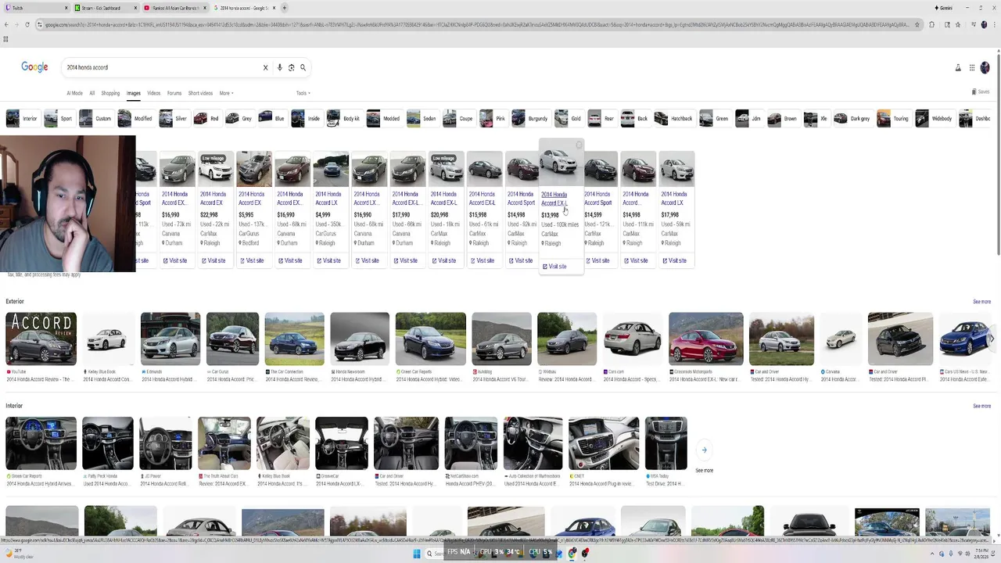Open the weather widget on taskbar

point(17,553)
